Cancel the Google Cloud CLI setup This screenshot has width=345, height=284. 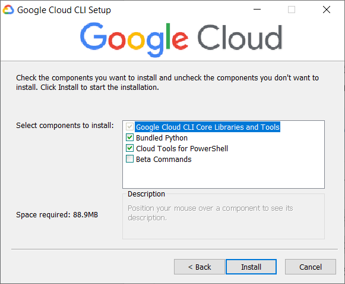(311, 267)
